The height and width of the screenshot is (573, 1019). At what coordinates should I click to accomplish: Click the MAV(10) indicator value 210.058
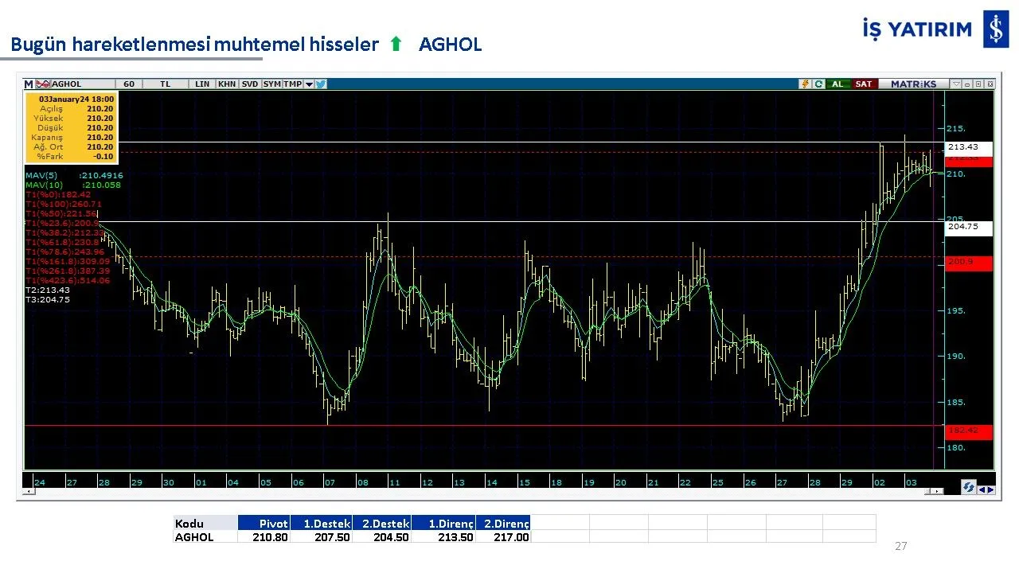100,185
